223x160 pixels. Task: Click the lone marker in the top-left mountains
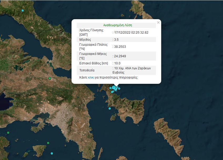pyautogui.click(x=22, y=10)
